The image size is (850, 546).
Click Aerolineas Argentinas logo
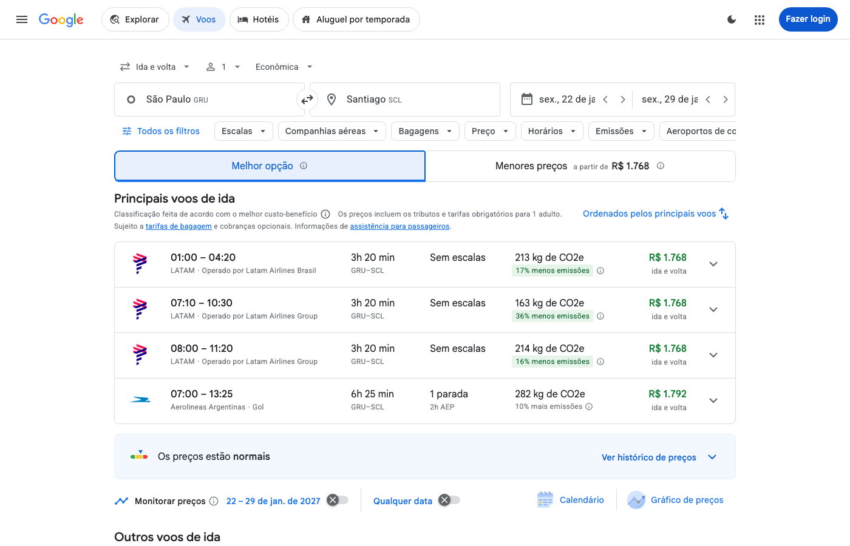(x=140, y=400)
